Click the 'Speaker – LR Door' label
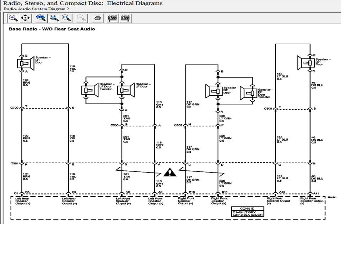This screenshot has width=341, height=255. (43, 60)
